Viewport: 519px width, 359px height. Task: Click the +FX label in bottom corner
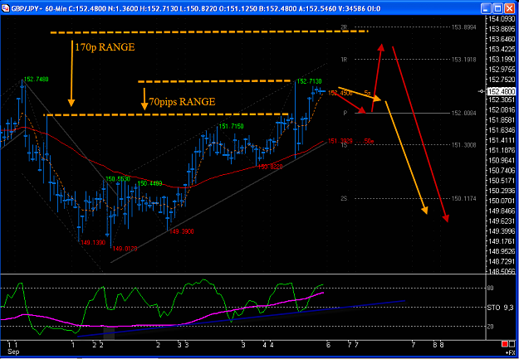pos(511,352)
